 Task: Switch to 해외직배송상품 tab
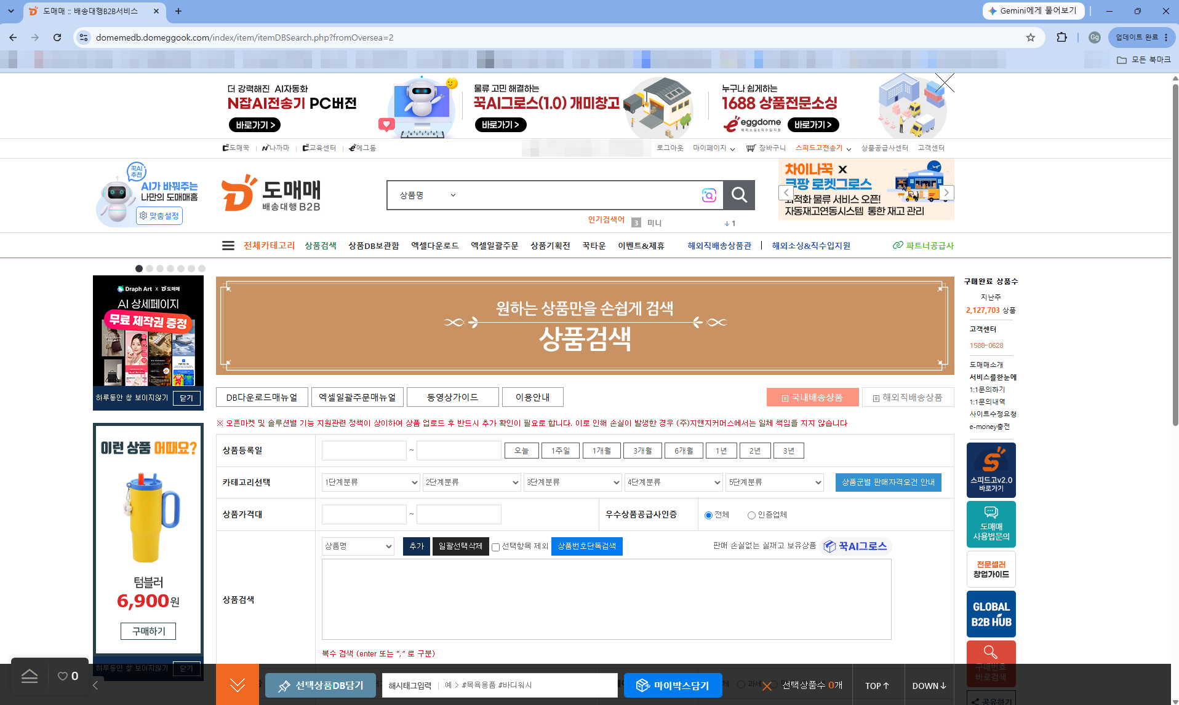908,397
